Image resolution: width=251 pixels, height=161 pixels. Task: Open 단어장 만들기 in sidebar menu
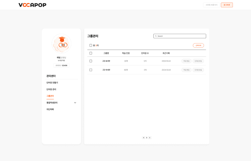tap(52, 83)
